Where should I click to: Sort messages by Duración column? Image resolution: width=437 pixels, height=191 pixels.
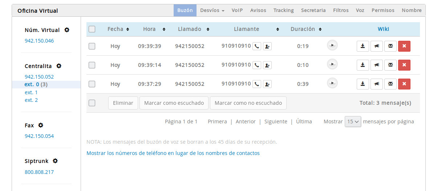306,29
